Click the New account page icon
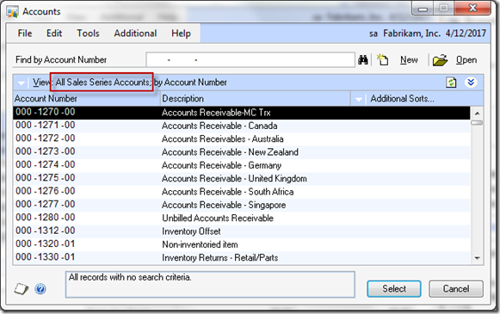This screenshot has height=314, width=500. (x=382, y=59)
